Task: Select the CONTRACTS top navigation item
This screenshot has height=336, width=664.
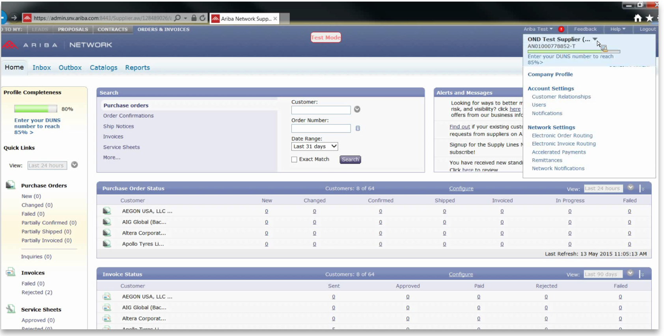Action: 112,29
